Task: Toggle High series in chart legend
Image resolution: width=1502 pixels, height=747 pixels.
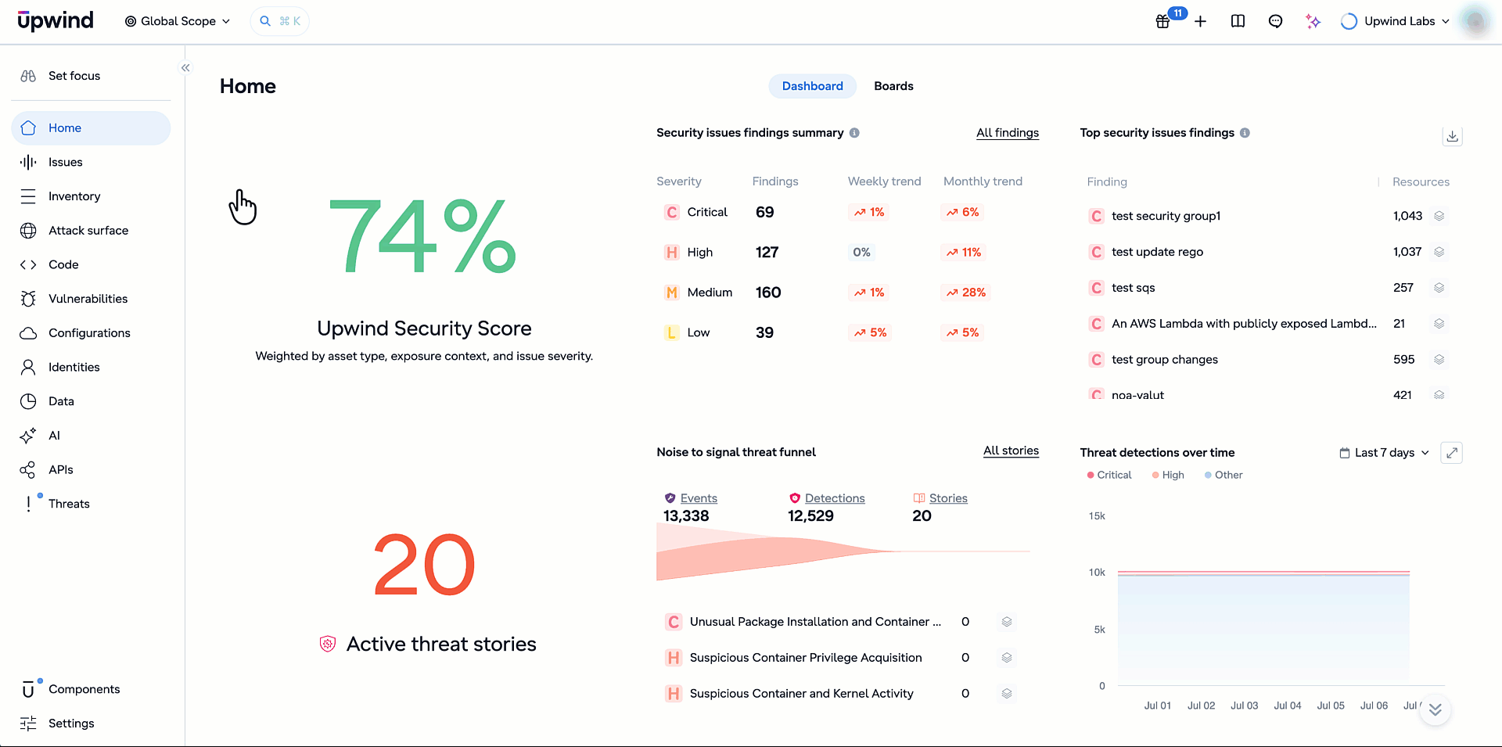Action: [1168, 475]
